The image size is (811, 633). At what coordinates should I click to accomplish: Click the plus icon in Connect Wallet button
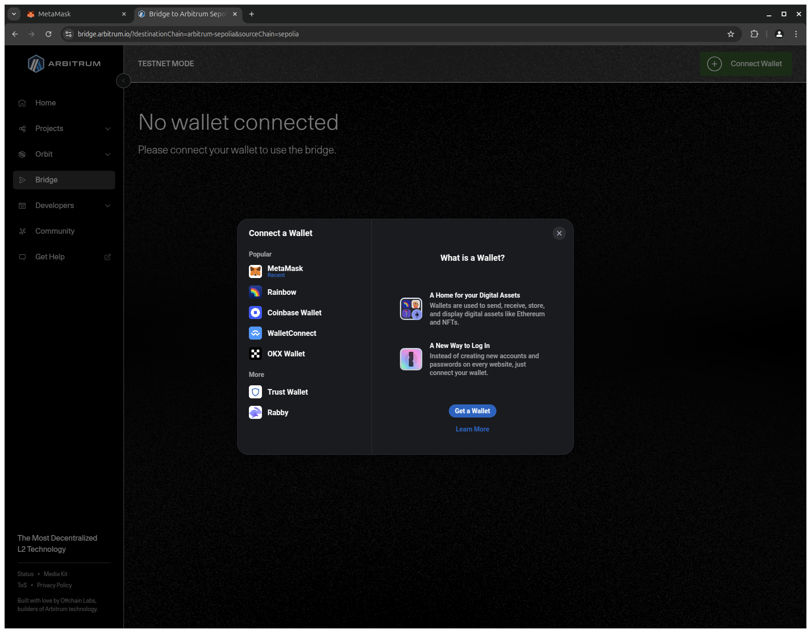(x=715, y=64)
